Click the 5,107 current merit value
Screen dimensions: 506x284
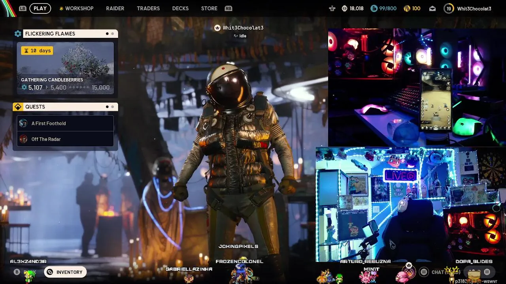coord(35,88)
